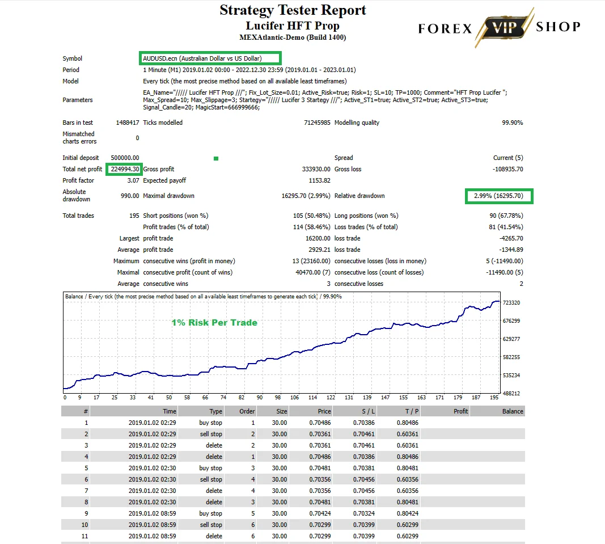Viewport: 605px width, 544px height.
Task: Select Initial deposit value '500000.00'
Action: [x=125, y=158]
